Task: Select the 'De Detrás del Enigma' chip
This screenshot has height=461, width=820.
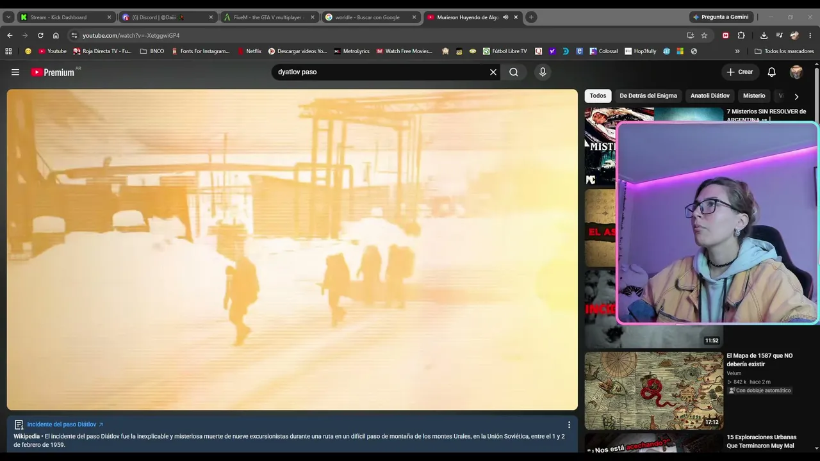Action: tap(648, 96)
